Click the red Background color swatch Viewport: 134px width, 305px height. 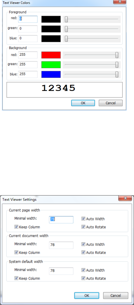tap(51, 55)
